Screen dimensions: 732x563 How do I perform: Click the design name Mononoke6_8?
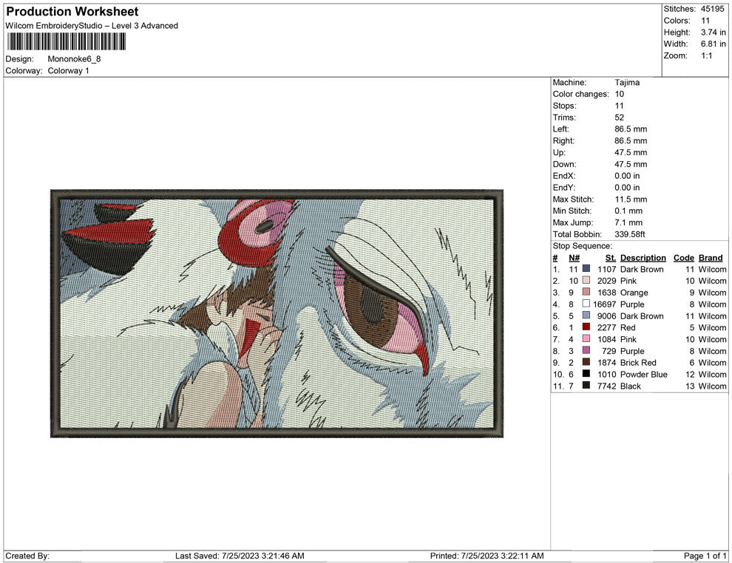(x=74, y=58)
